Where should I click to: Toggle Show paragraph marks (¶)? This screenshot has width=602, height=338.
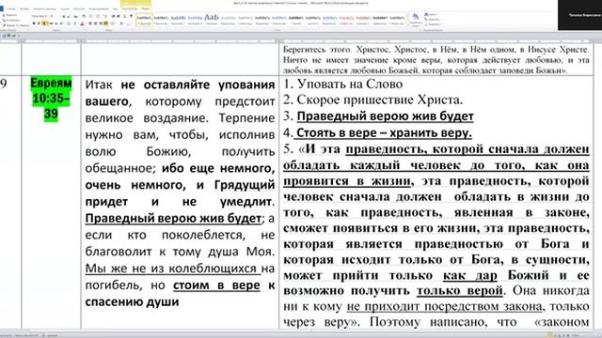pos(132,16)
